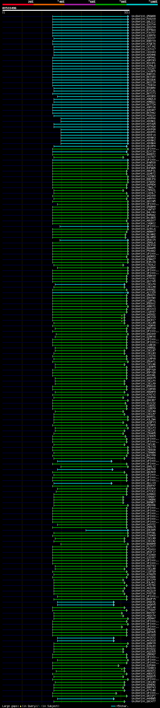Click the red 20% identity legend segment

click(18, 5)
